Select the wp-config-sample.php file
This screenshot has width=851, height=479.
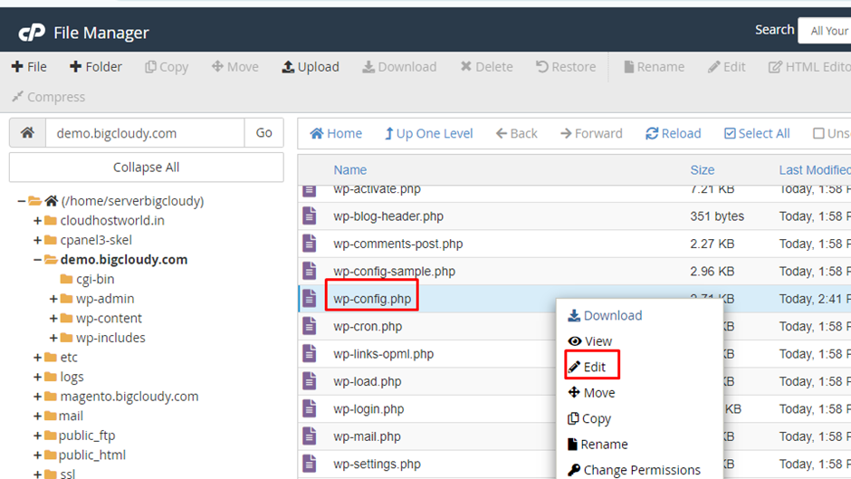pyautogui.click(x=394, y=272)
